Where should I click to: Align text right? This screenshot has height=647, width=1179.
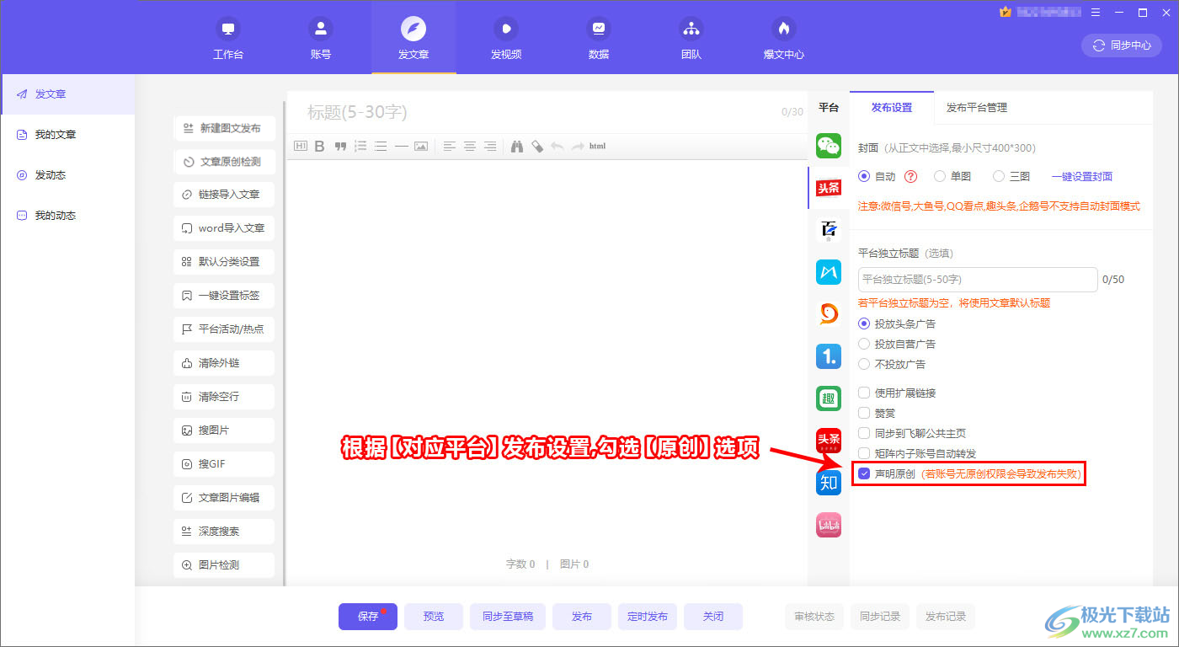pos(489,146)
